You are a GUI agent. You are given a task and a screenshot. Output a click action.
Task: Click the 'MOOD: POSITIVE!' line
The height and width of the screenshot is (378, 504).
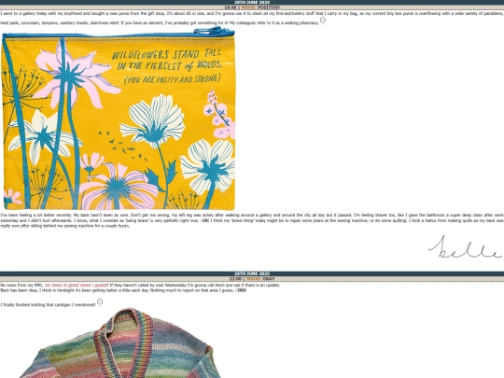pyautogui.click(x=252, y=7)
